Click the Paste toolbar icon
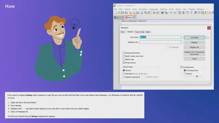The image size is (219, 123). tap(149, 13)
